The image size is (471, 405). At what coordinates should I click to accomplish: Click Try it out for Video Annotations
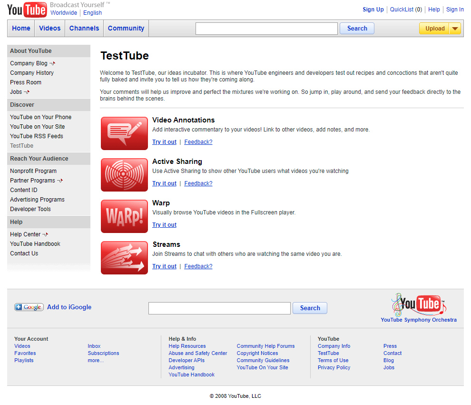coord(164,142)
